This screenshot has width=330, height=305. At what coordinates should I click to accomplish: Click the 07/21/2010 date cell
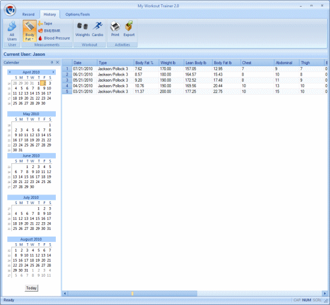[x=85, y=69]
